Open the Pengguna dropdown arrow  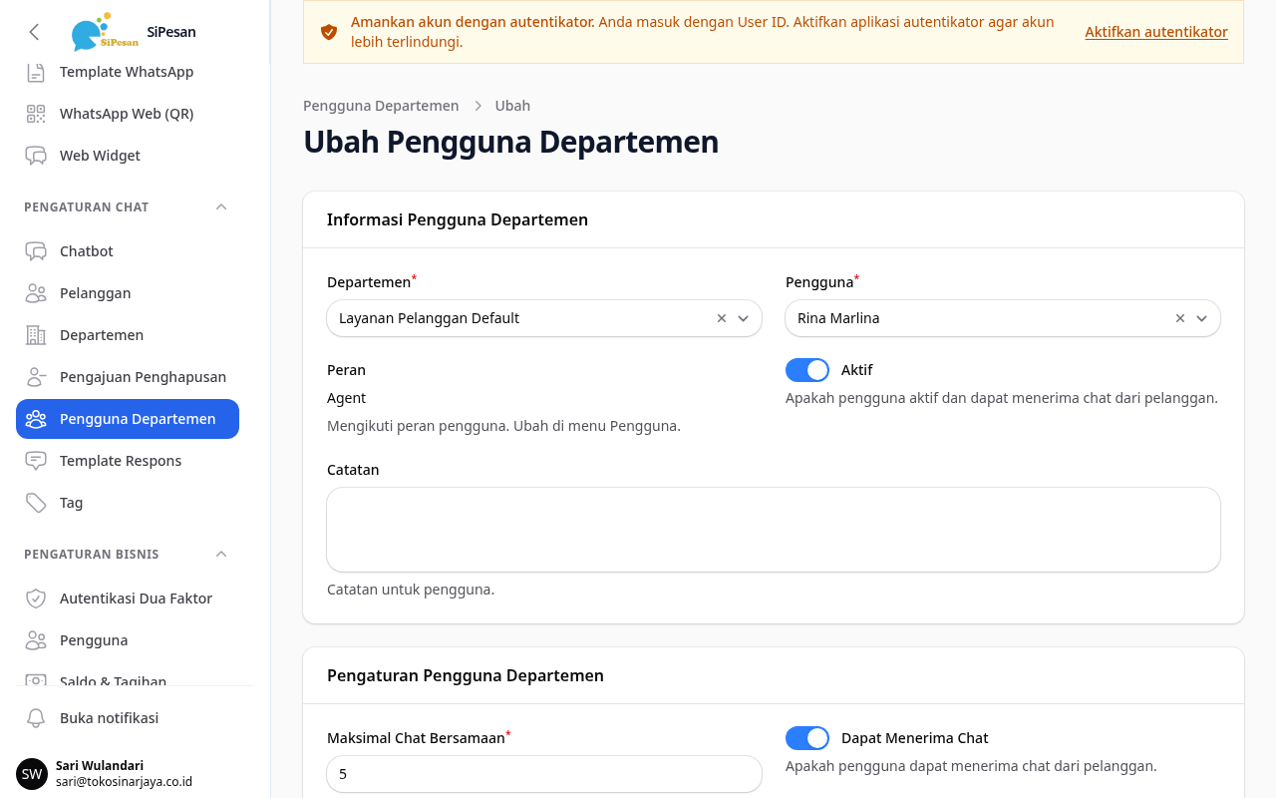tap(1201, 318)
